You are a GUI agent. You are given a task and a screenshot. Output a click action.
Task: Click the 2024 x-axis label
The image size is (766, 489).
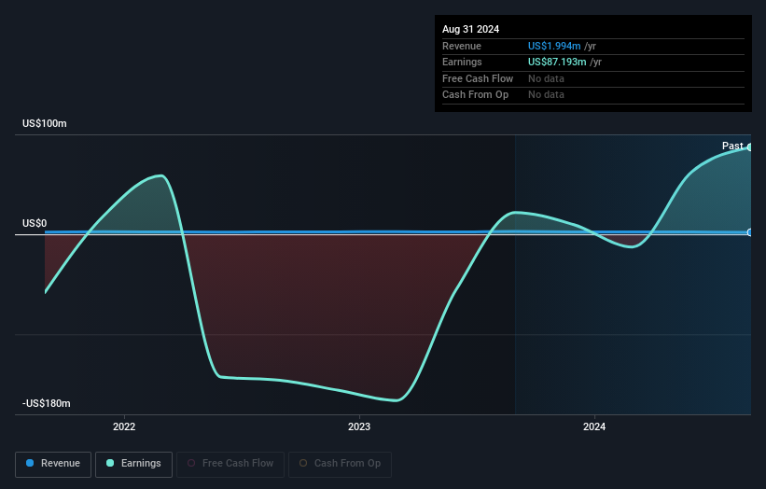tap(594, 427)
